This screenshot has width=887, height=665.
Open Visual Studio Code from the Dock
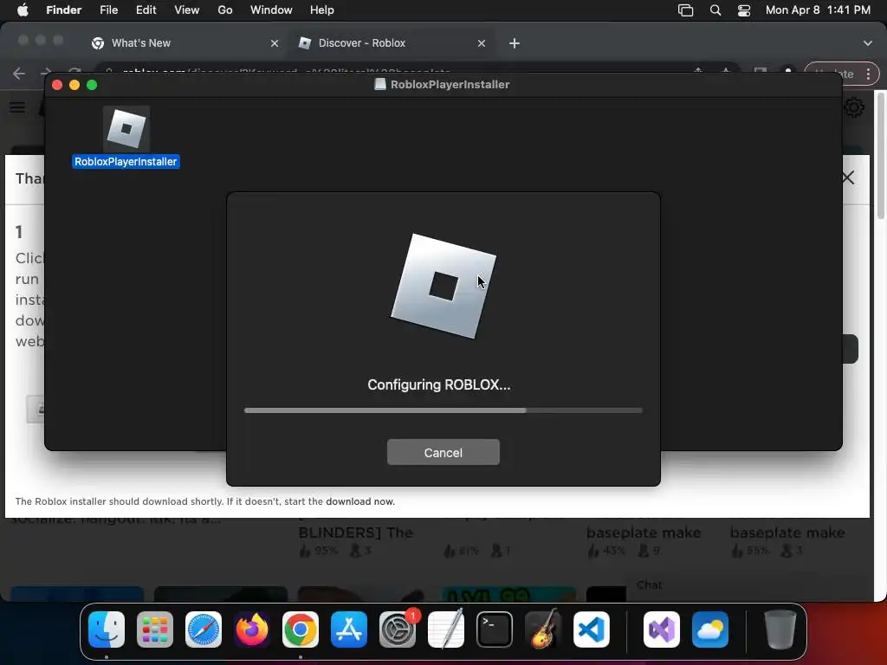pyautogui.click(x=592, y=629)
